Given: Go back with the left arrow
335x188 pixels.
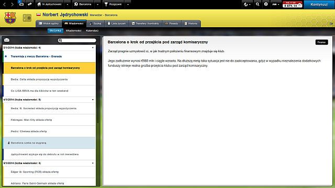Looking at the screenshot, I should 5,4.
